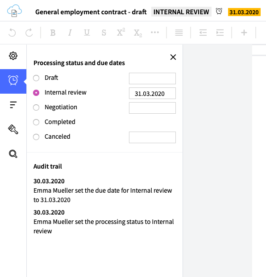
Task: Toggle bold formatting in toolbar
Action: click(53, 33)
